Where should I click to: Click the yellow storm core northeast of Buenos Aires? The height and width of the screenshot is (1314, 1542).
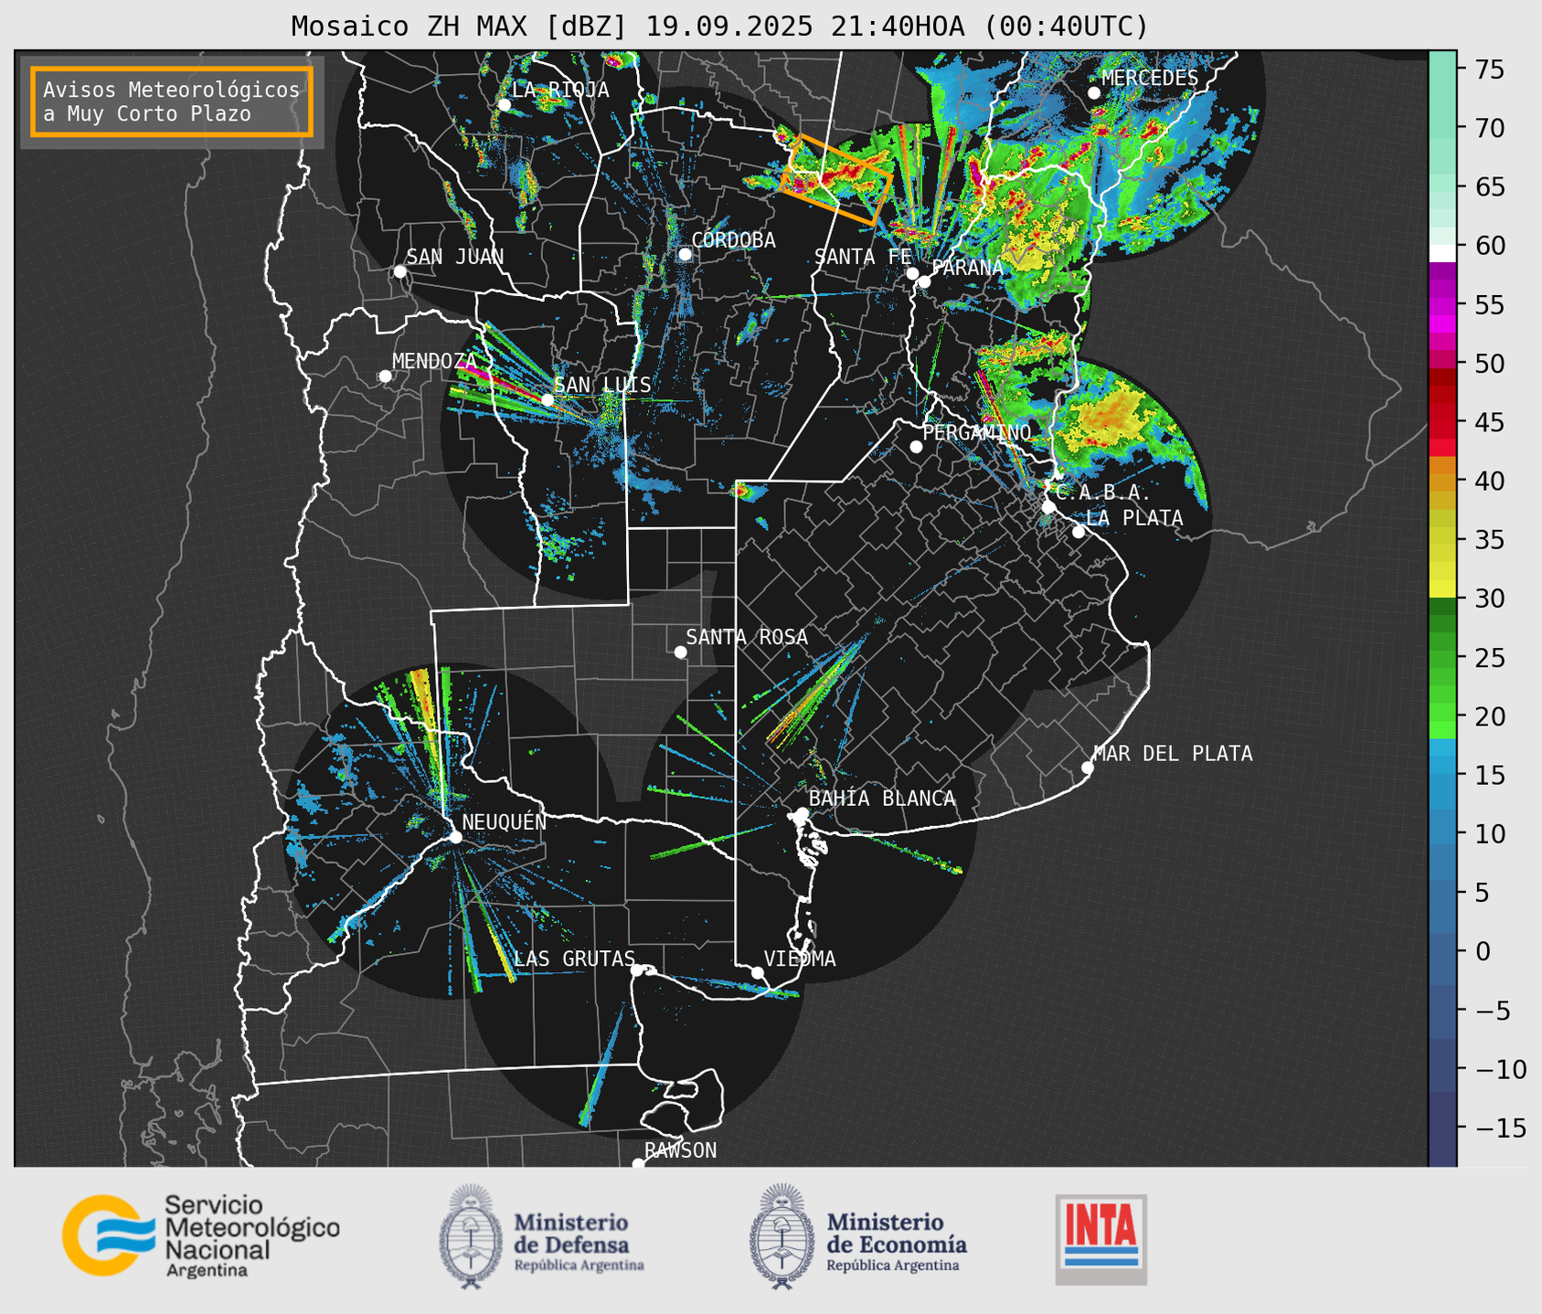coord(1111,418)
